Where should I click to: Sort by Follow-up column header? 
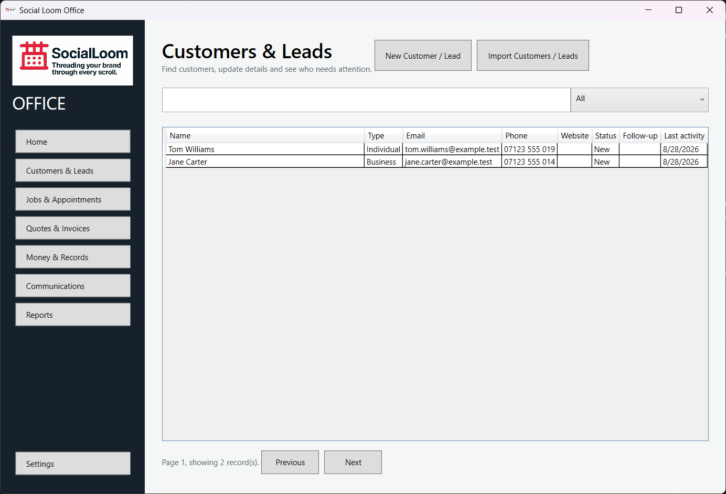pyautogui.click(x=640, y=136)
